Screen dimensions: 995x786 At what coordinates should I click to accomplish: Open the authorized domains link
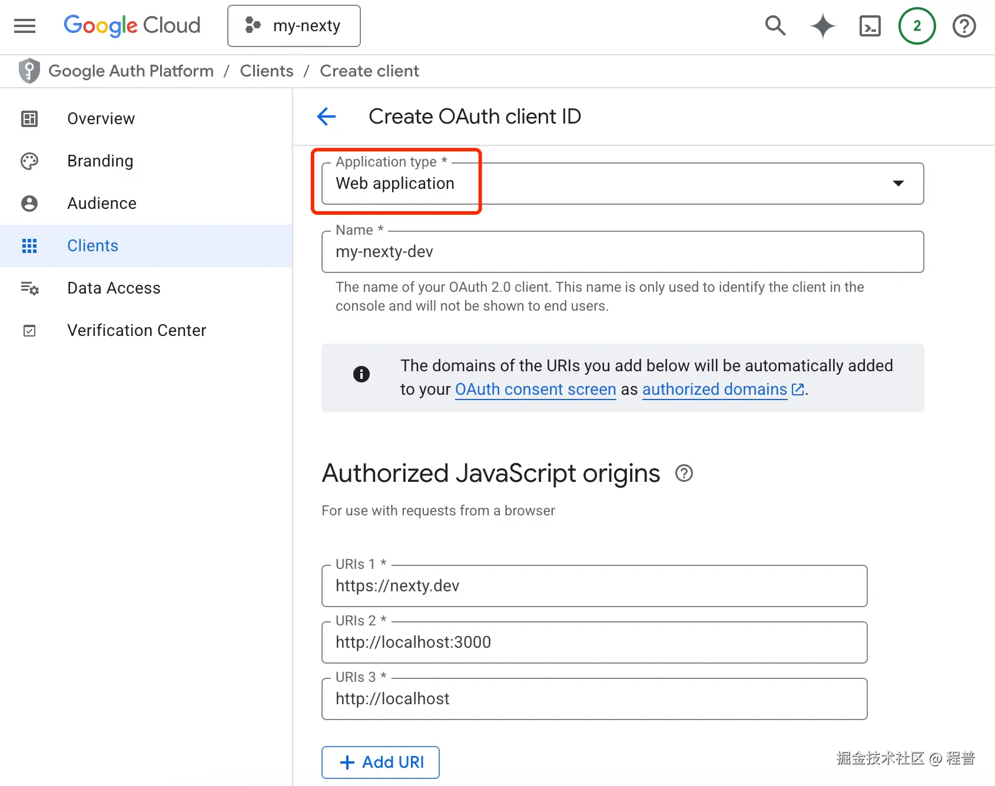[715, 389]
